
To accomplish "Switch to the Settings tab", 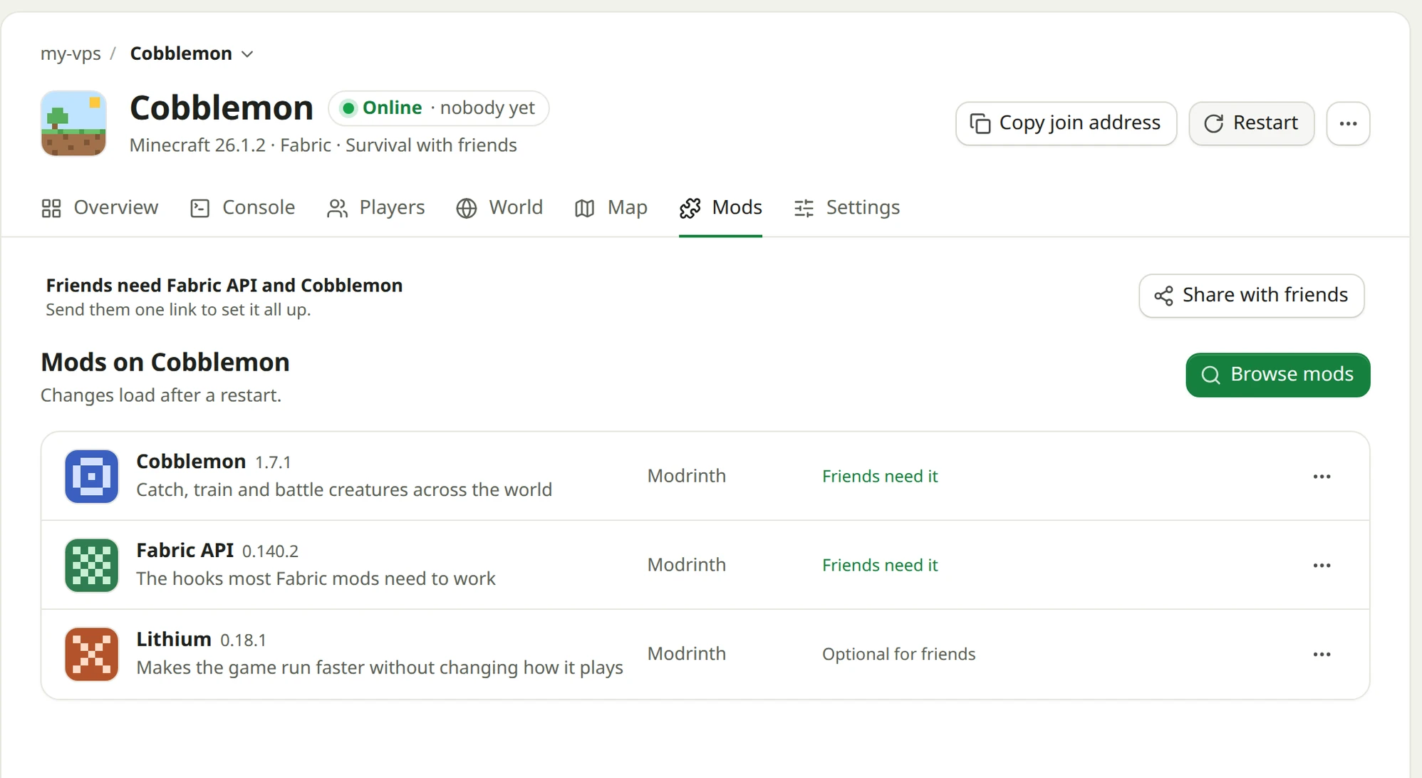I will (846, 207).
